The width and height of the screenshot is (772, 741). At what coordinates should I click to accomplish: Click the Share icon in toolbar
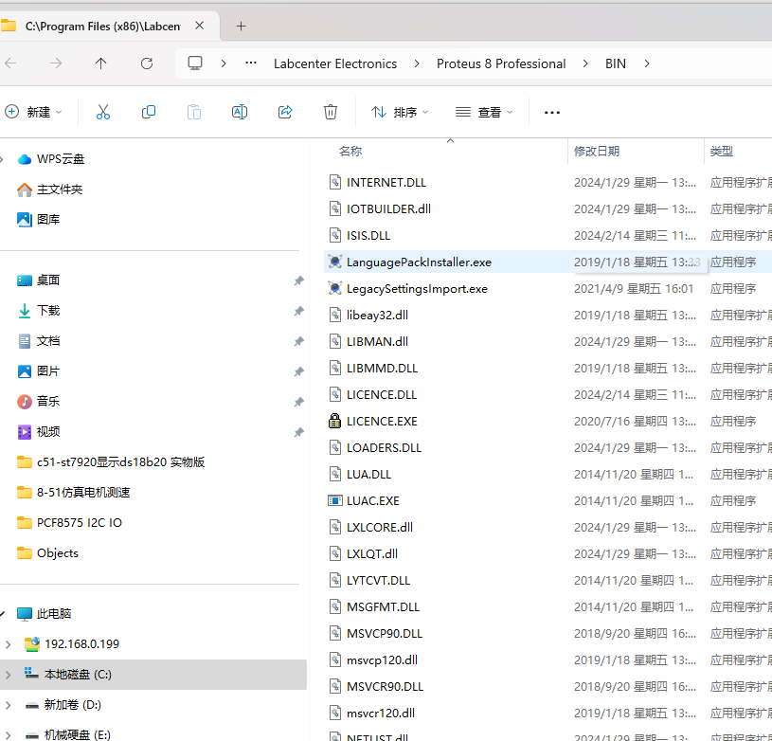(x=285, y=112)
